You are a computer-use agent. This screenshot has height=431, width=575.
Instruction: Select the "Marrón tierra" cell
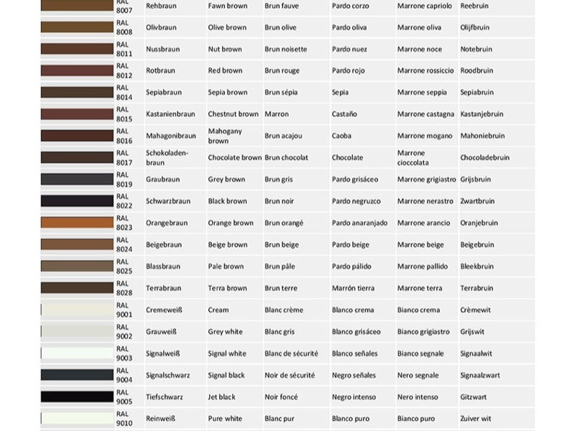(x=353, y=288)
